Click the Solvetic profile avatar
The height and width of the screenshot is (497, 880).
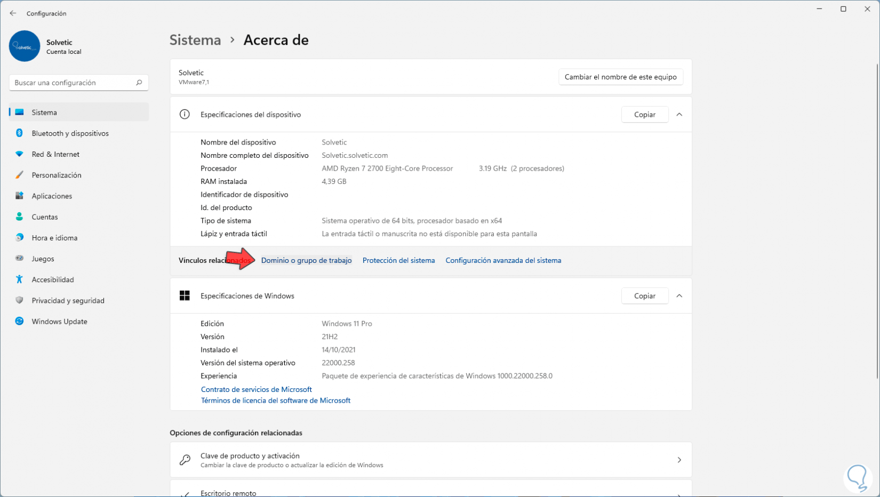[x=25, y=46]
